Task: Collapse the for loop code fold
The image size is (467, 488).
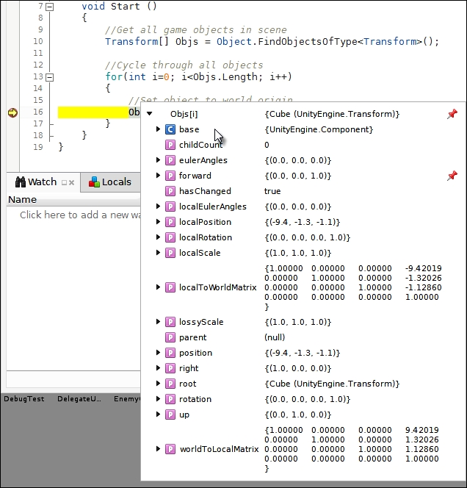Action: (49, 77)
